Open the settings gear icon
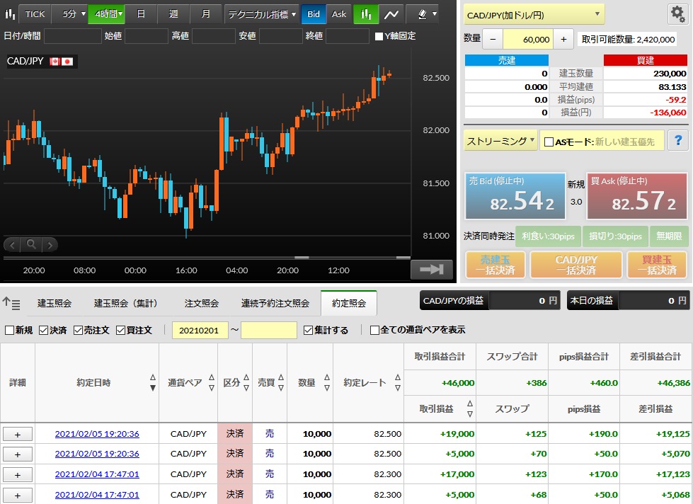The image size is (693, 504). coord(677,14)
